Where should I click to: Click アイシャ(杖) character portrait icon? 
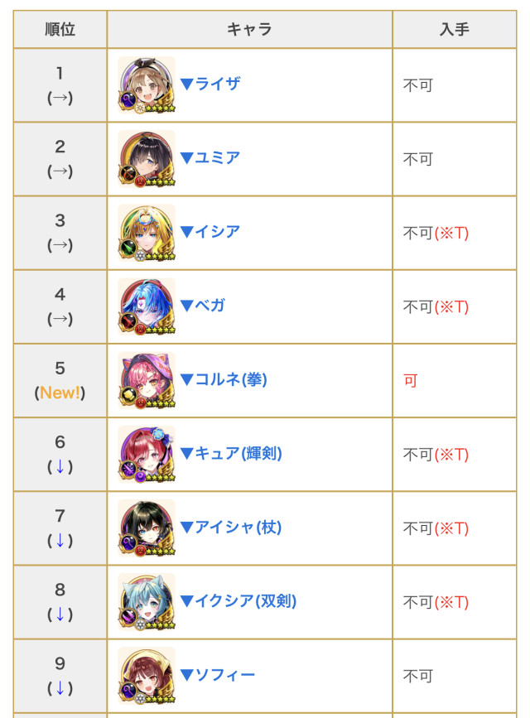tap(147, 528)
